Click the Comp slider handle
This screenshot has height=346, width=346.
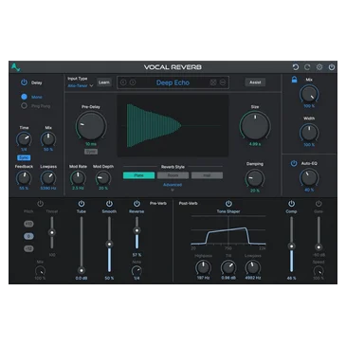pos(291,246)
